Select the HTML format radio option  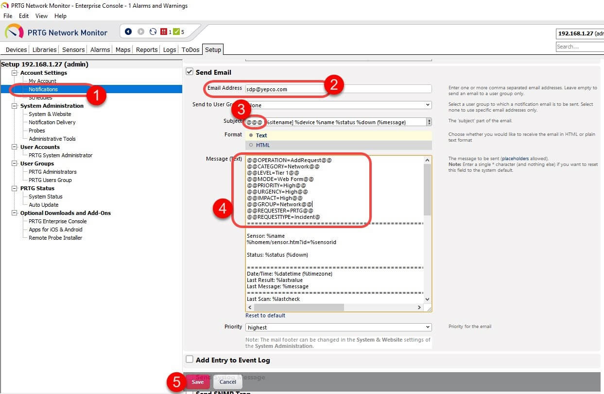tap(251, 145)
